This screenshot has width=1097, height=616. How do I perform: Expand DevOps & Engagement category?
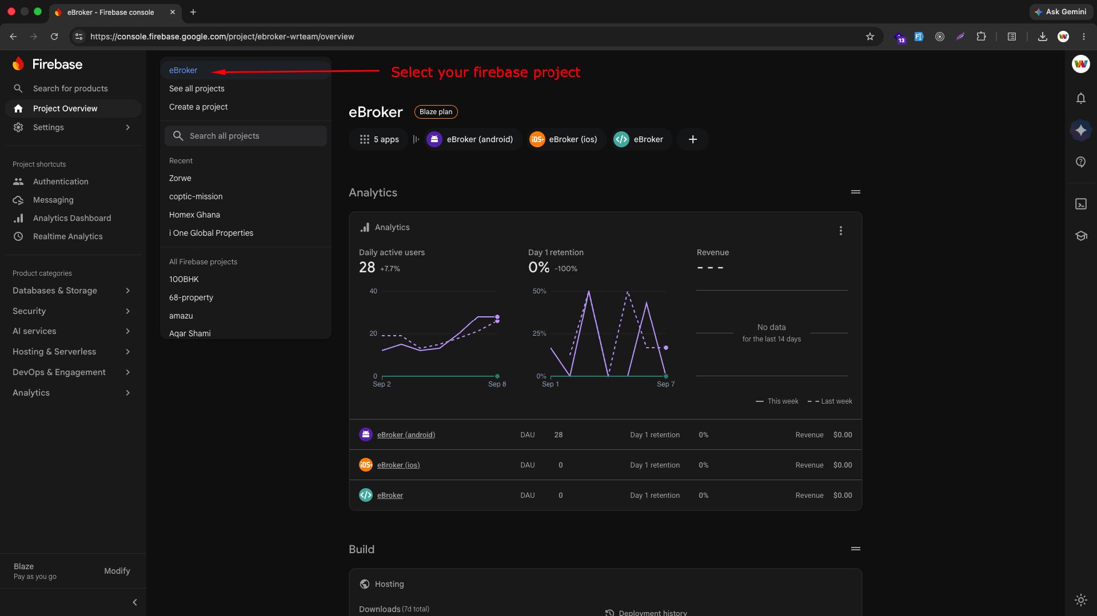[72, 372]
